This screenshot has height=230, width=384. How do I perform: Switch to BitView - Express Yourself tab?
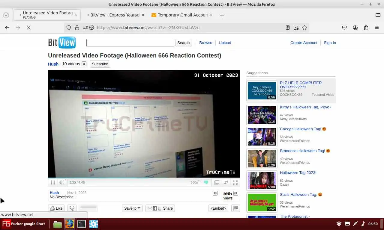point(115,15)
